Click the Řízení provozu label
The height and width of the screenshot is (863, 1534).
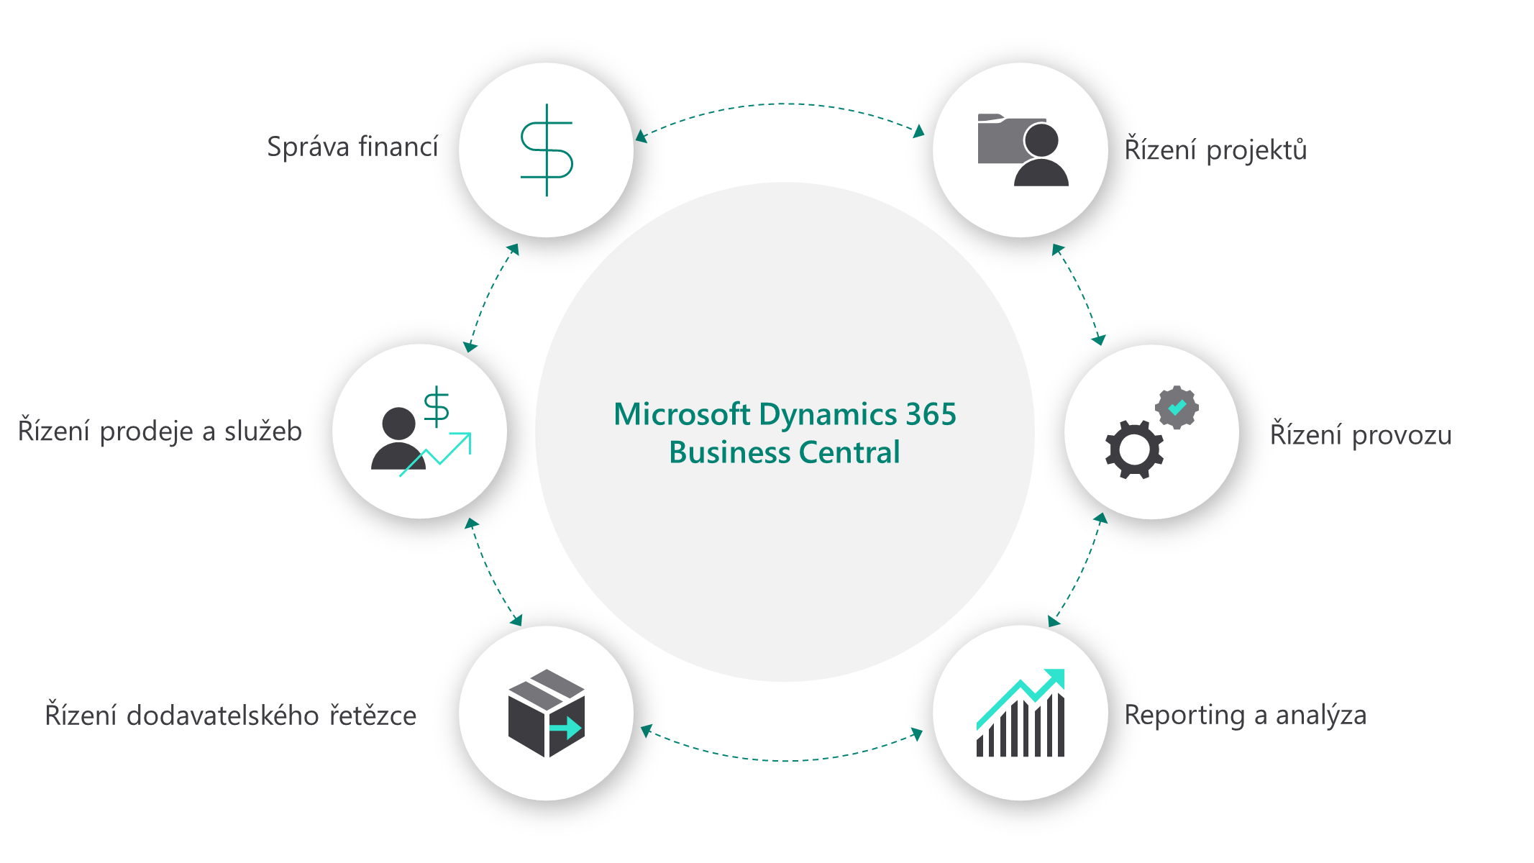[x=1361, y=434]
